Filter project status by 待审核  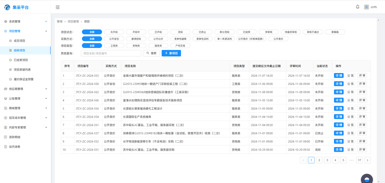pyautogui.click(x=269, y=32)
